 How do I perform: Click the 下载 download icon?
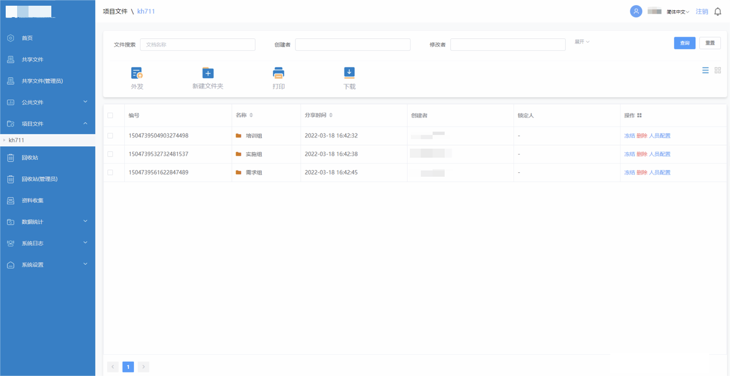[349, 72]
